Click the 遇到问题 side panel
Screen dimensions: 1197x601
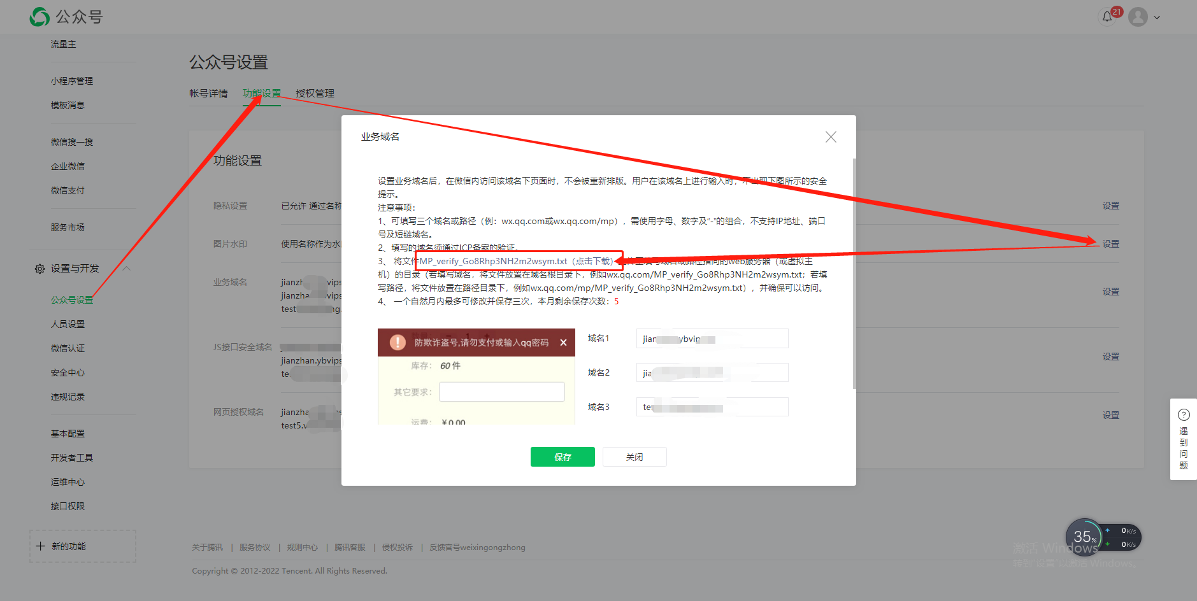tap(1184, 439)
